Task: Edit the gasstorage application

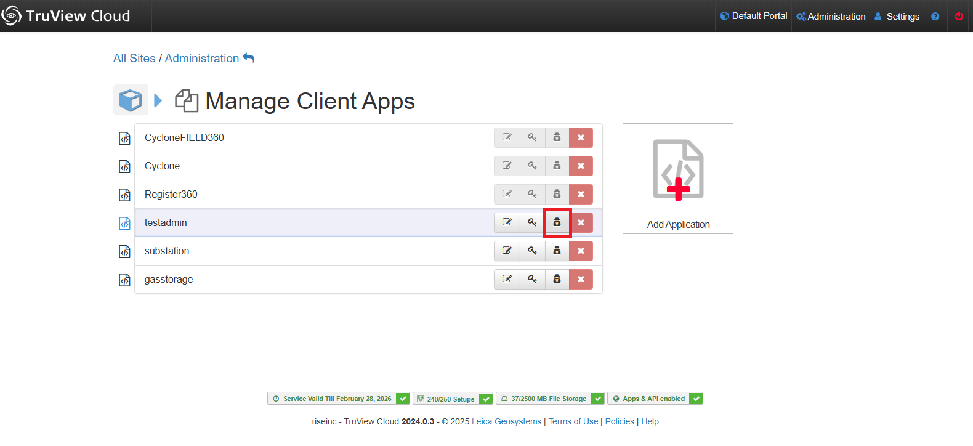Action: point(507,279)
